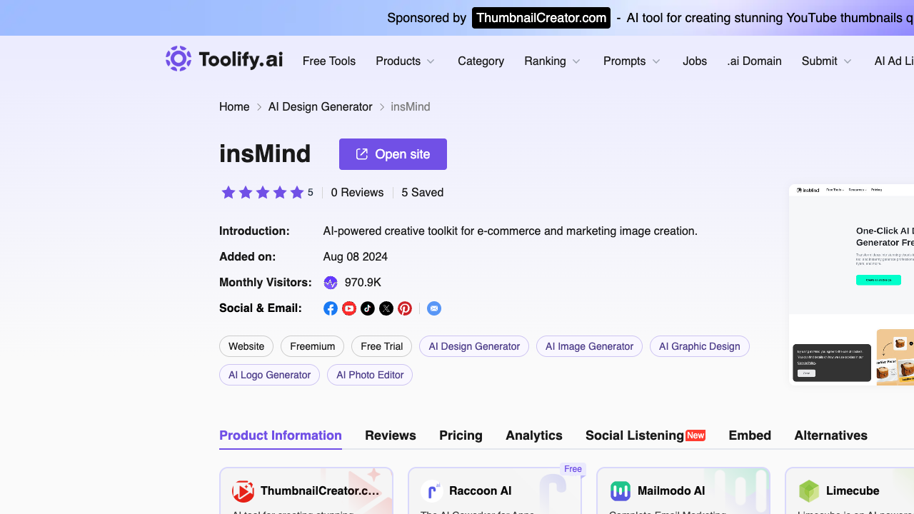The image size is (914, 514).
Task: Open Category in the navbar
Action: pos(481,61)
